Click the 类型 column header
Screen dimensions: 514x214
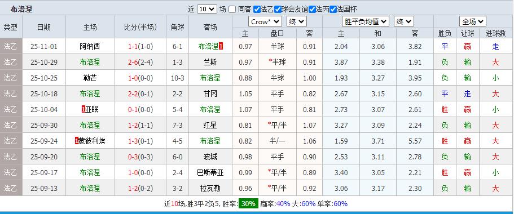tap(11, 27)
